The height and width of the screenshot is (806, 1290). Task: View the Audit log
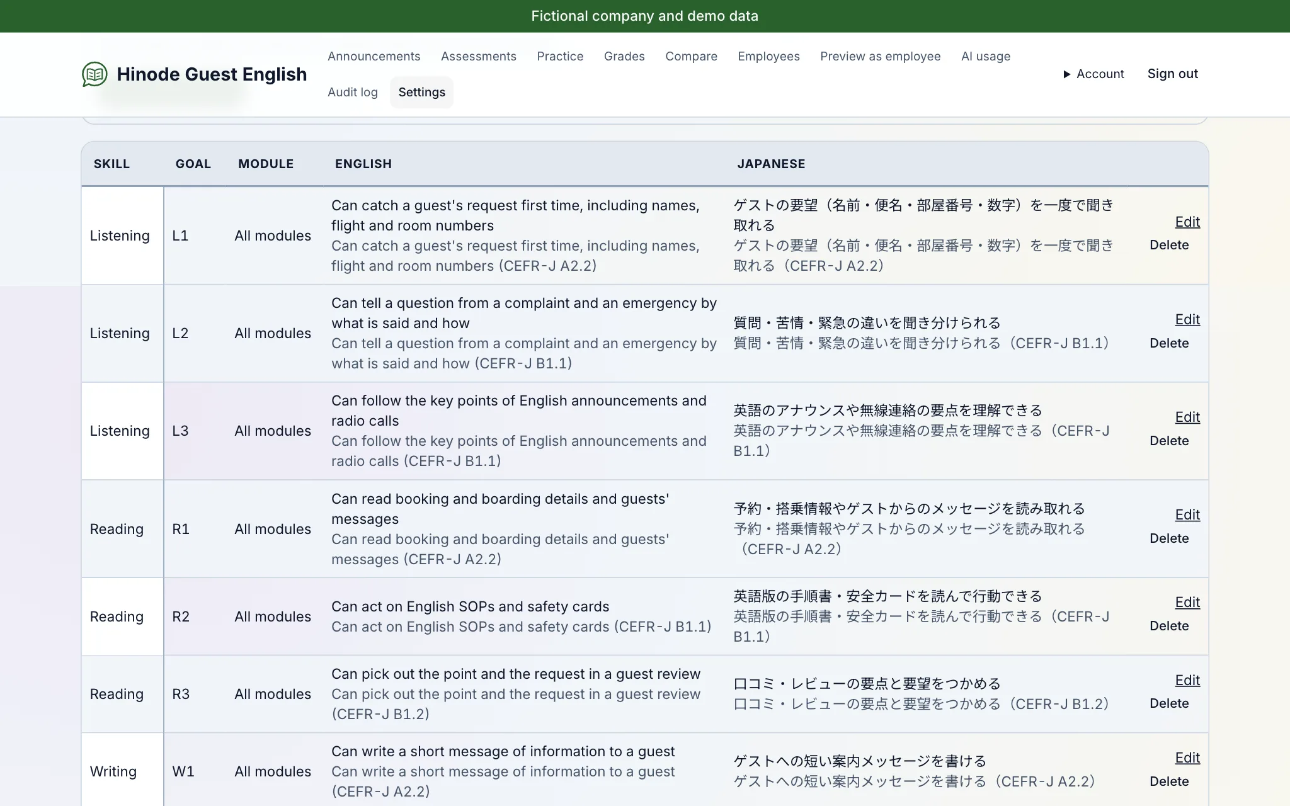tap(353, 92)
